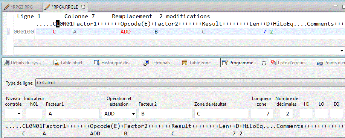Screen dimensions: 345x138
Task: Click the Zone de résultat field
Action: (x=221, y=114)
